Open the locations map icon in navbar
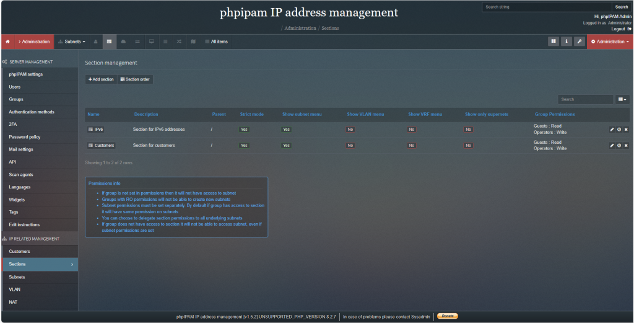This screenshot has height=323, width=634. [193, 42]
